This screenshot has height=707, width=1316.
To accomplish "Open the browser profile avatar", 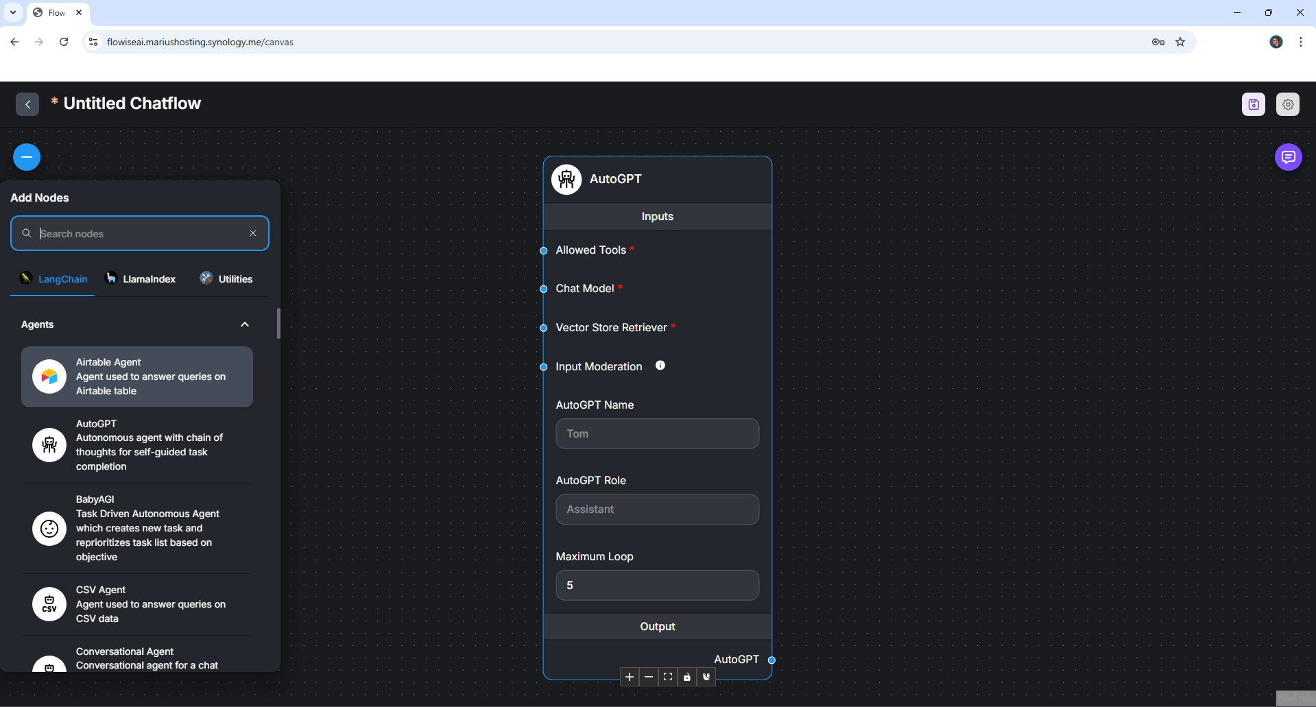I will point(1276,42).
